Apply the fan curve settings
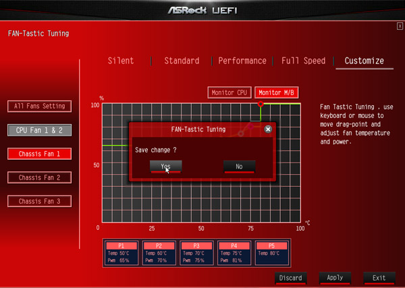This screenshot has height=288, width=405. pyautogui.click(x=335, y=278)
